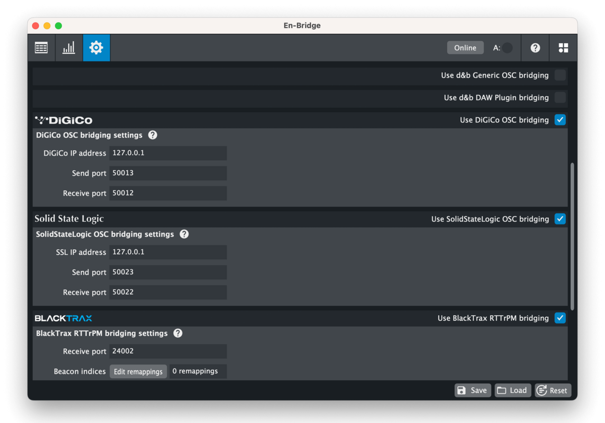Switch to the statistics chart tab
Viewport: 605px width, 423px height.
pyautogui.click(x=69, y=48)
